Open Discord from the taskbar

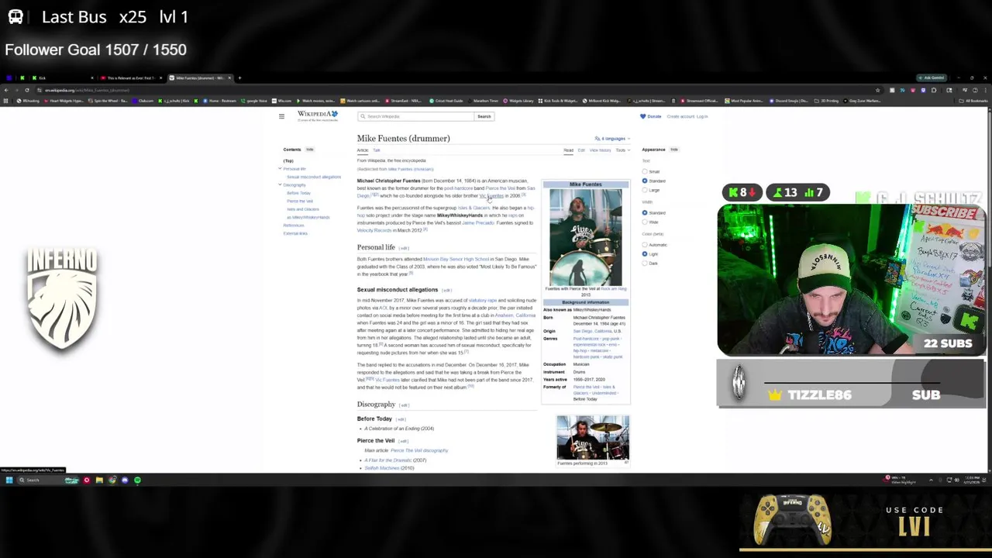(x=125, y=480)
